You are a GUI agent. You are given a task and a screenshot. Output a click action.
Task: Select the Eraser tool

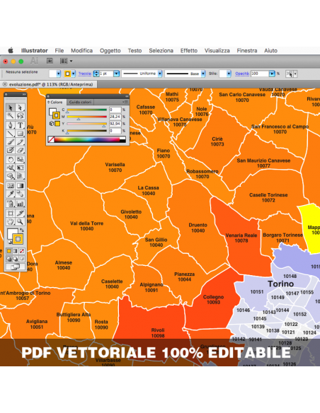(x=20, y=150)
